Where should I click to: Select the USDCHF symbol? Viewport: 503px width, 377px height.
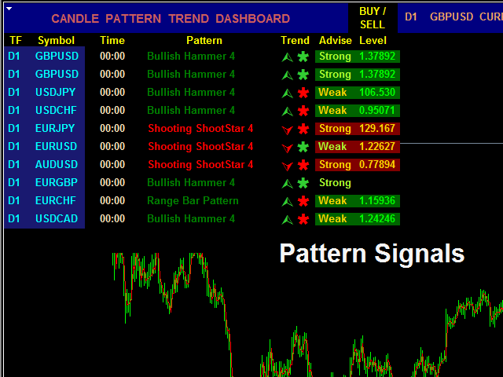pos(56,110)
